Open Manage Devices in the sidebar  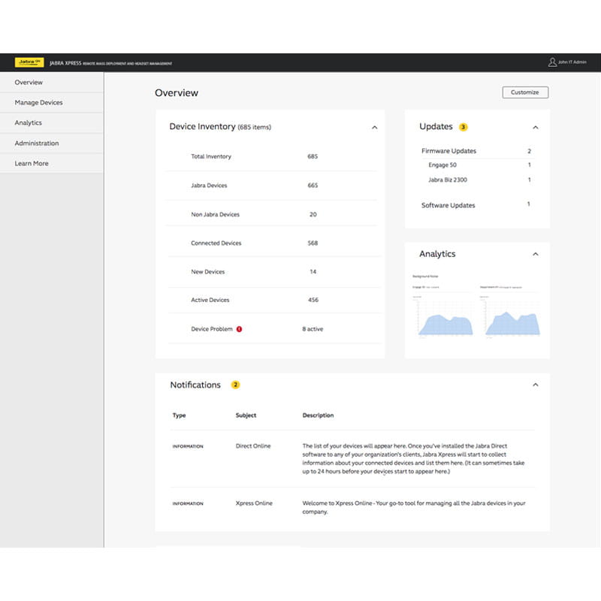point(39,103)
